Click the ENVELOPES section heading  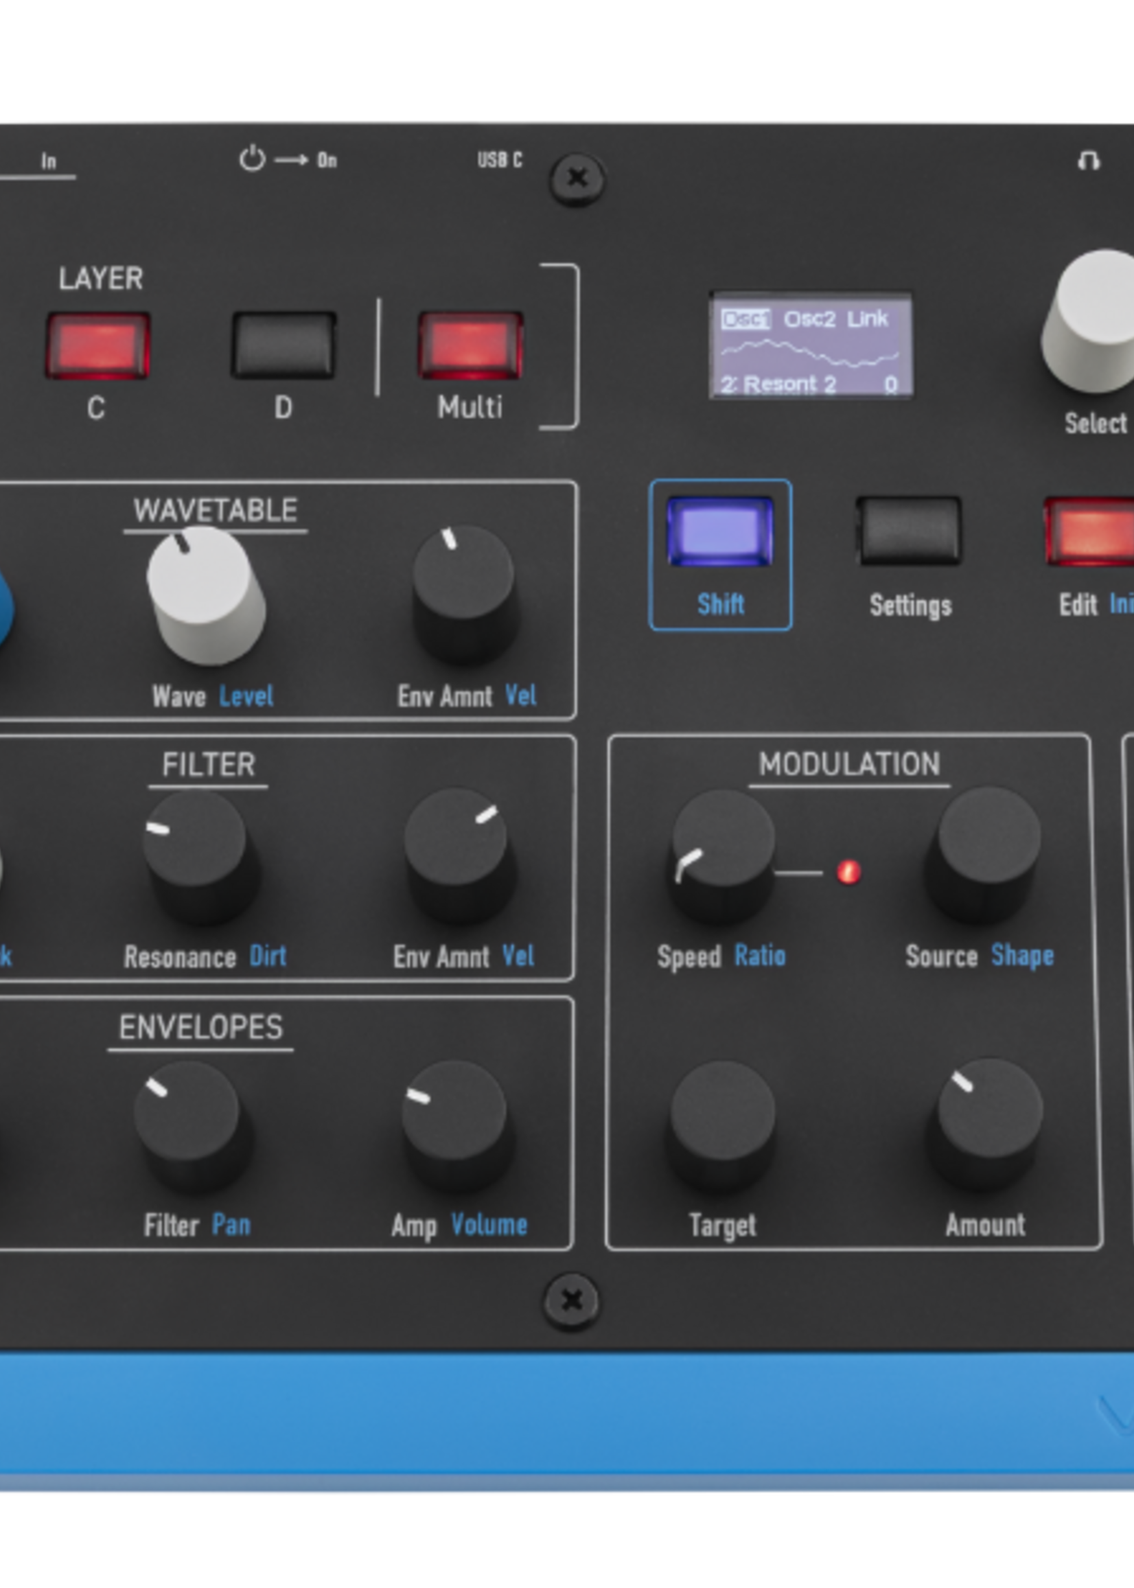pyautogui.click(x=201, y=1027)
